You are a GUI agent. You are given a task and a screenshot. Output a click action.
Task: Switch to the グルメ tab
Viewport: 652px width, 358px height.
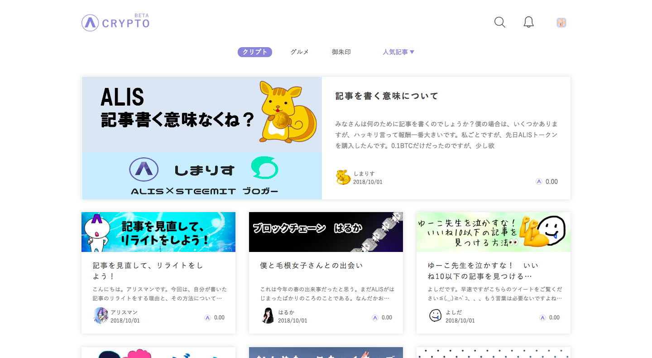[299, 52]
